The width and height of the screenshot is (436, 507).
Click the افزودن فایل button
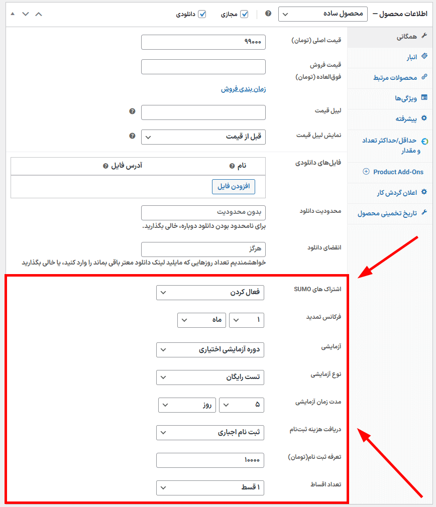[x=234, y=187]
